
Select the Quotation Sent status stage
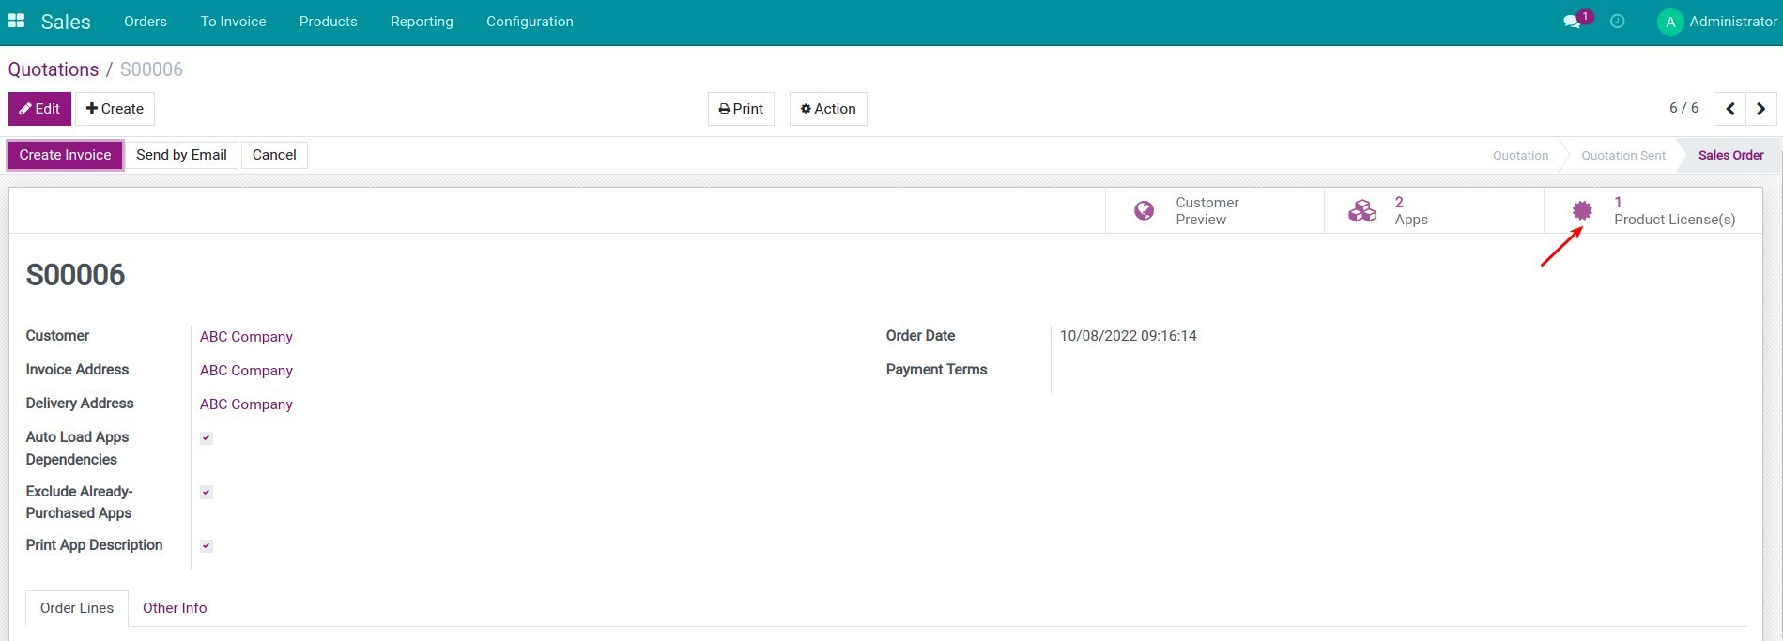(1622, 156)
